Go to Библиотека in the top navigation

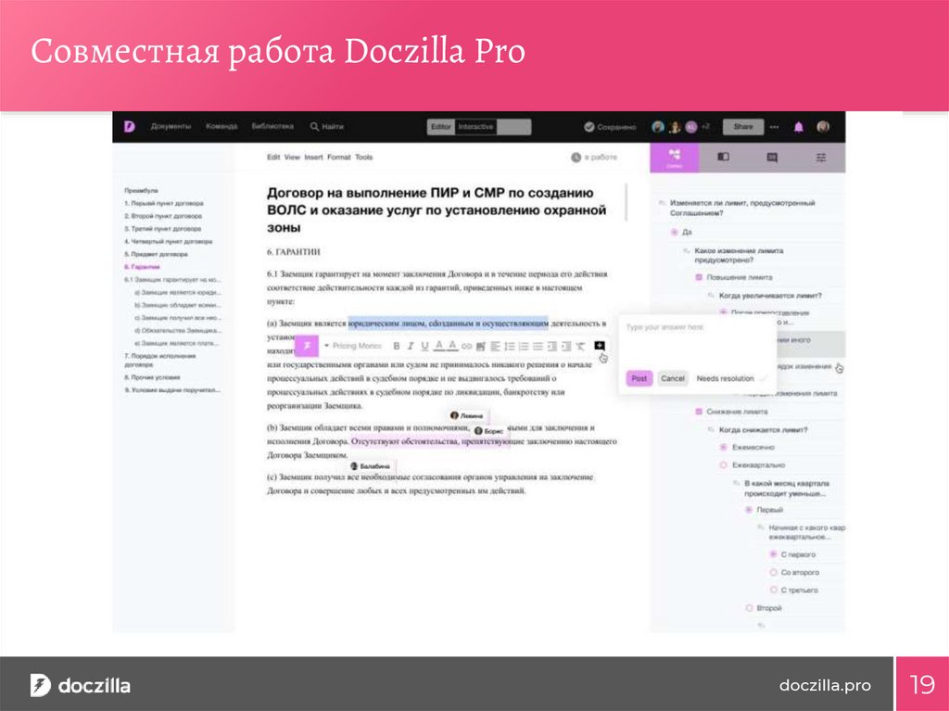[x=272, y=126]
